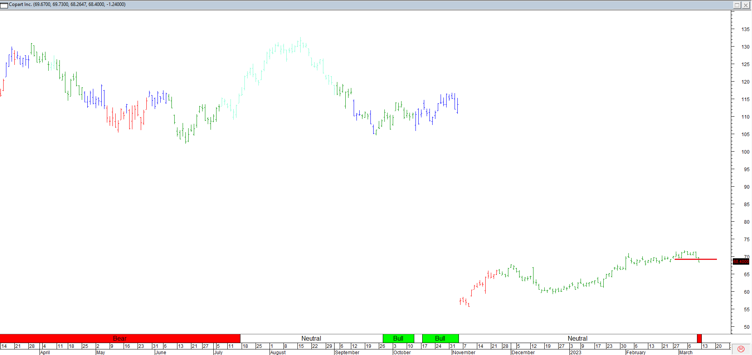This screenshot has height=355, width=752.
Task: Select the red Bear segment in ribbon
Action: click(x=120, y=338)
